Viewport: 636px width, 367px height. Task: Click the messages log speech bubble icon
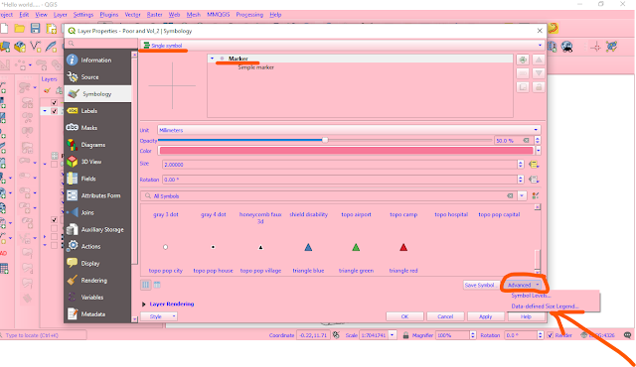coord(627,335)
